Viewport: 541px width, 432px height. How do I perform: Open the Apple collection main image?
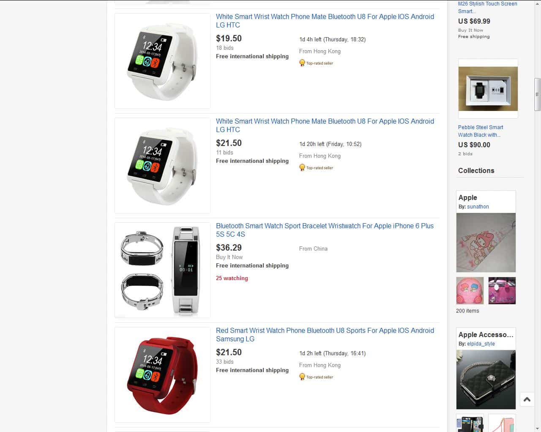point(486,243)
